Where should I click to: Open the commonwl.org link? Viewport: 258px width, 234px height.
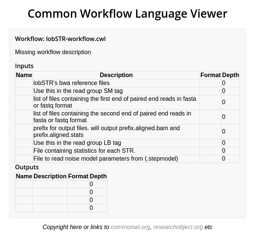coord(130,227)
